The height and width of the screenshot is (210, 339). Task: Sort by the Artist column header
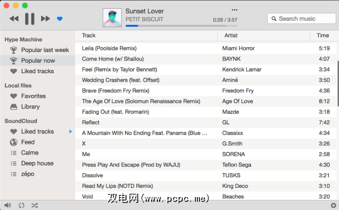tap(264, 35)
